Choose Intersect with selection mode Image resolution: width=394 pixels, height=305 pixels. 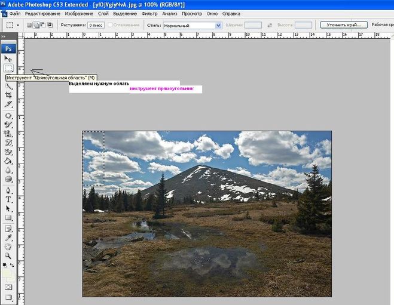click(x=50, y=25)
